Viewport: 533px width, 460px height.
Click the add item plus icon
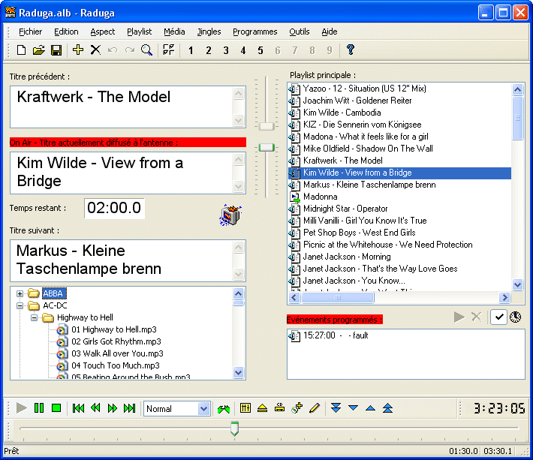[78, 50]
